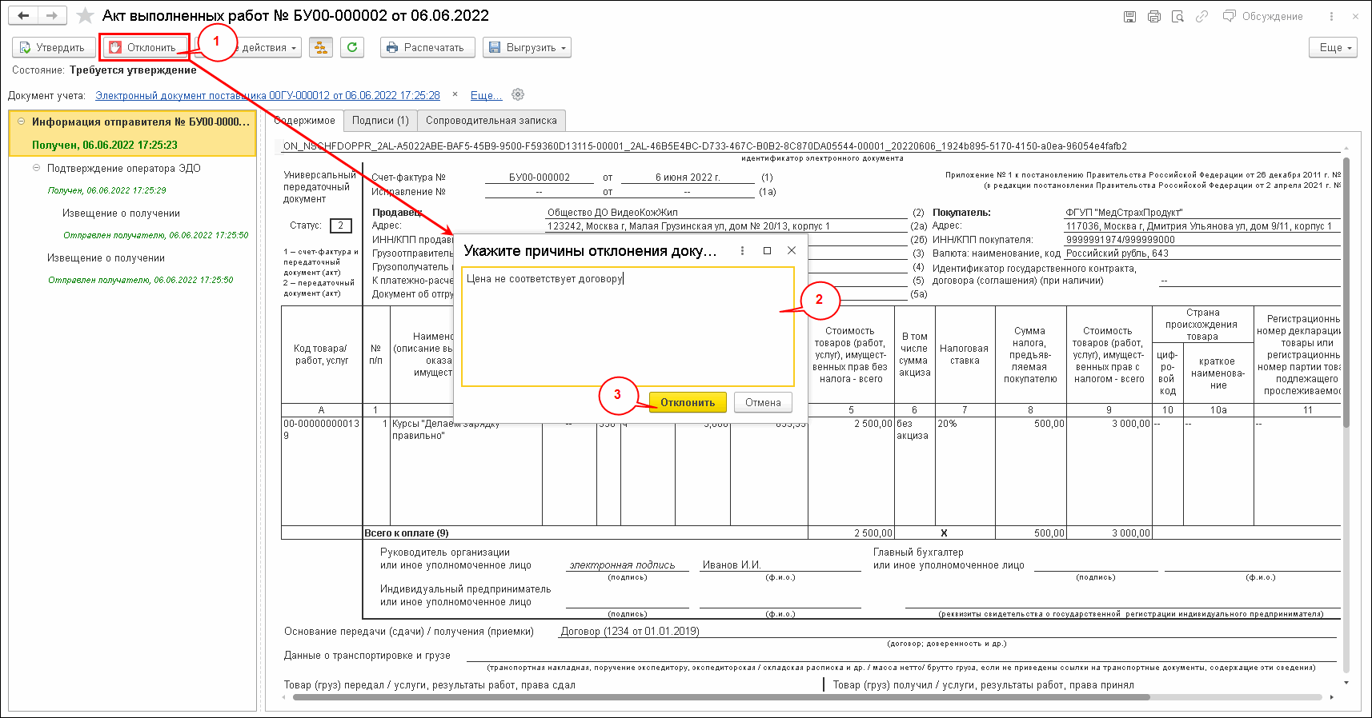The image size is (1372, 718).
Task: Show the document structure hierarchy icon
Action: (x=320, y=47)
